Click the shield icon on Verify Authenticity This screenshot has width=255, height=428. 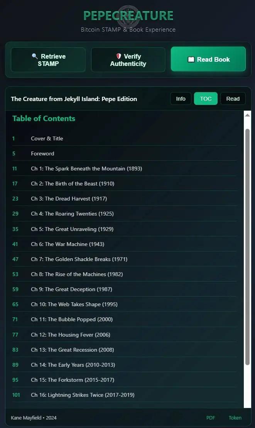[118, 56]
